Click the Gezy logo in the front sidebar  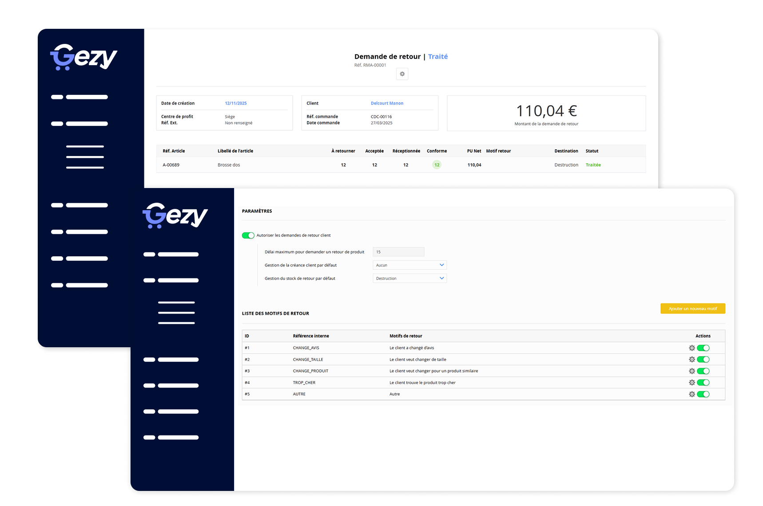[175, 216]
